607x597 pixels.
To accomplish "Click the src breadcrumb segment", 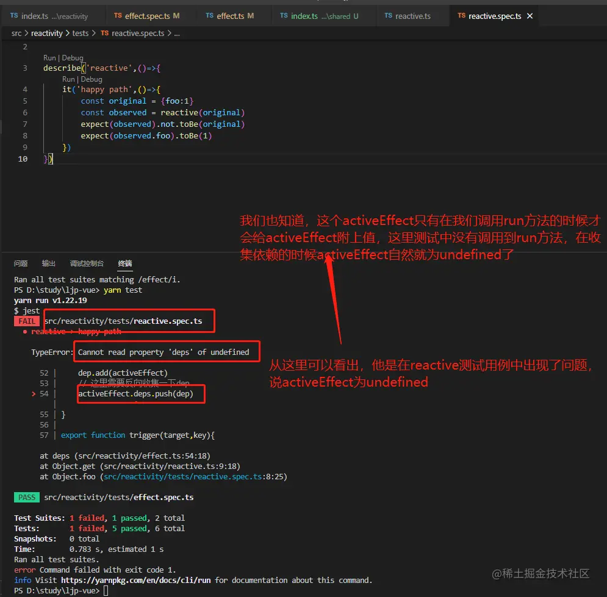I will point(16,34).
